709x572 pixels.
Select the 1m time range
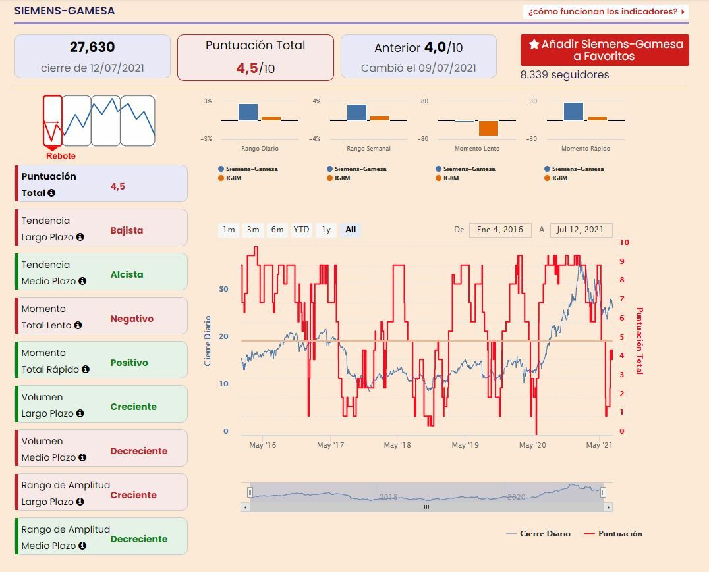[229, 230]
